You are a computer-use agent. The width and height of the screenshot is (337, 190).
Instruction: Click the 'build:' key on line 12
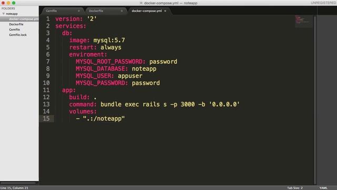[x=80, y=97]
